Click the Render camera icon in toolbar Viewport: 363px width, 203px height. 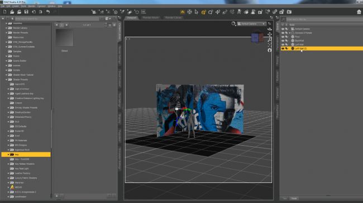(x=289, y=12)
